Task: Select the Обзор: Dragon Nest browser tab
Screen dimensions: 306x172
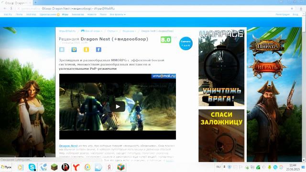Action: [x=16, y=3]
